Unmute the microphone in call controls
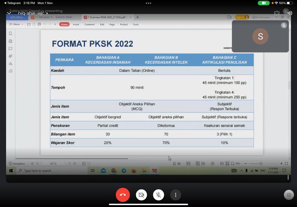The width and height of the screenshot is (297, 207). click(x=158, y=195)
